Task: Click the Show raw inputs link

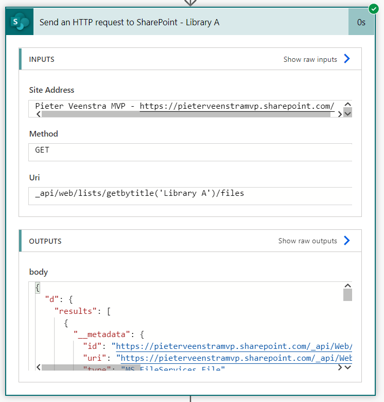Action: [x=310, y=59]
